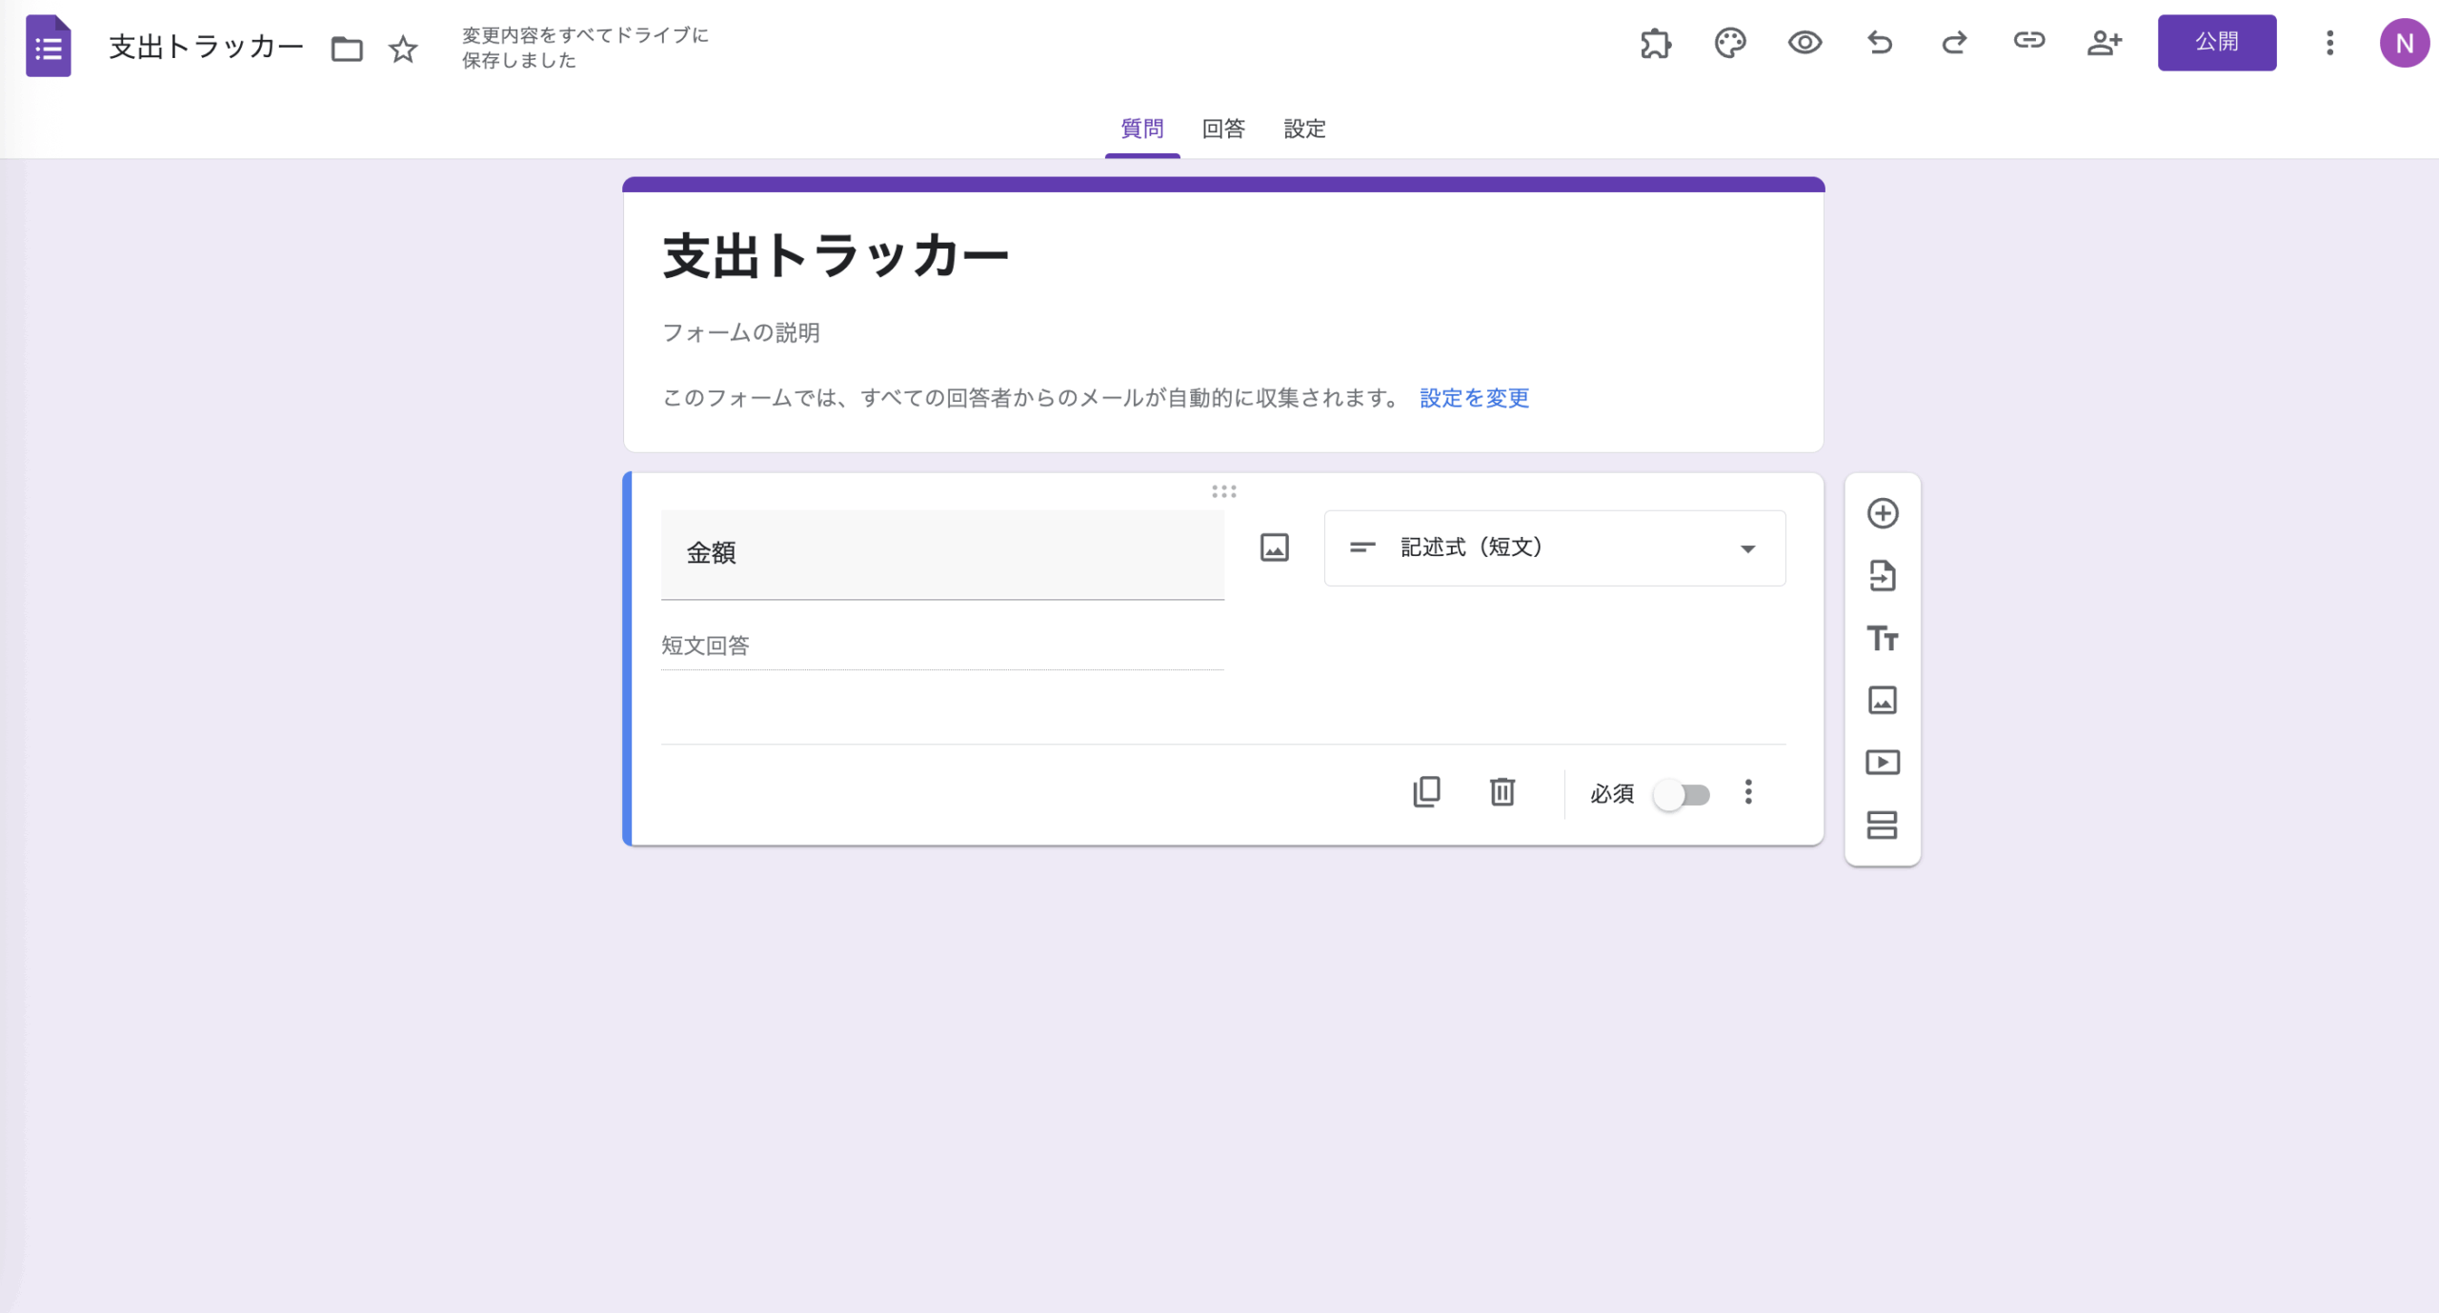Open the add-ons puzzle icon
The width and height of the screenshot is (2439, 1313).
[1655, 43]
